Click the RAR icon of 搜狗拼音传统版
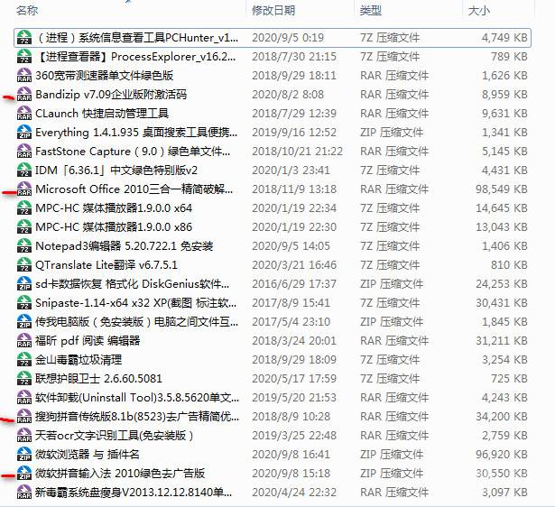555x507 pixels. pos(24,417)
